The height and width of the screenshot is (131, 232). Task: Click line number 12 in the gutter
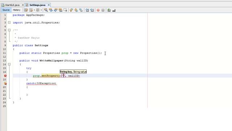pyautogui.click(x=4, y=57)
